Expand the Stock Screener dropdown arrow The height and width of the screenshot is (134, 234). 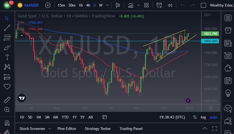pos(50,129)
